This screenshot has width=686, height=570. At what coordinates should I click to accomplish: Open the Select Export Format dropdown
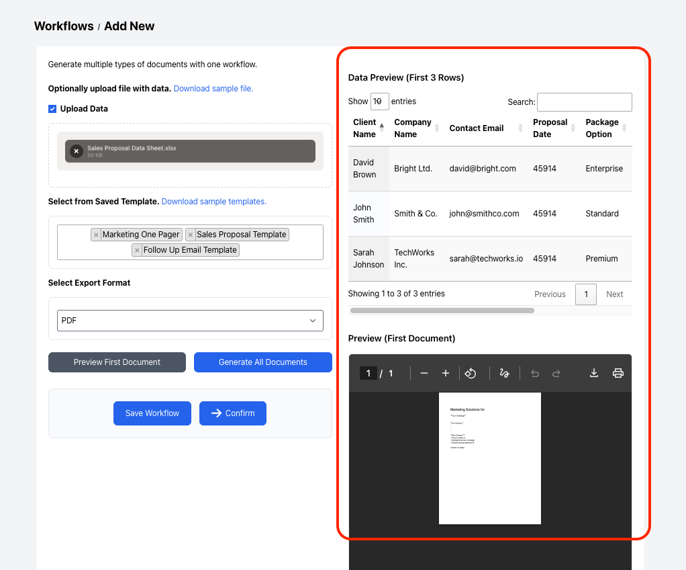[190, 320]
